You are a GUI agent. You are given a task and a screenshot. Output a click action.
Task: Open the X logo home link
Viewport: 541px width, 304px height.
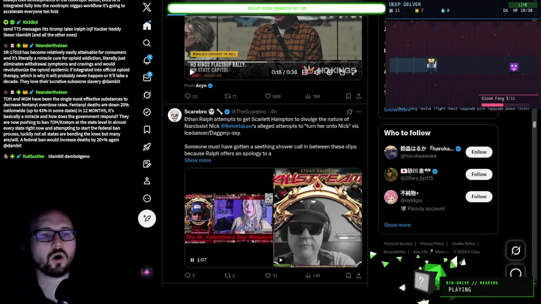(147, 7)
